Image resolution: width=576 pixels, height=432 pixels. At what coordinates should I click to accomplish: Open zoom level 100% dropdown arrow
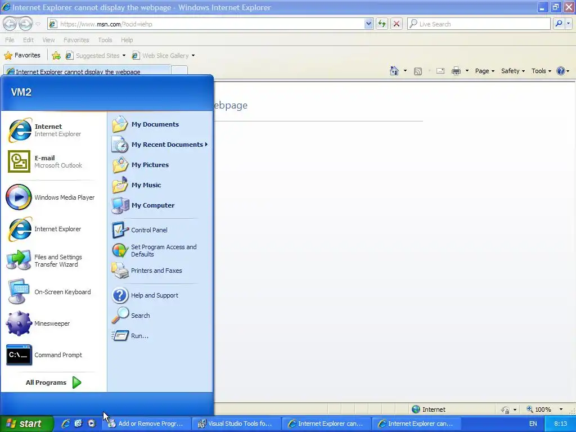point(561,409)
